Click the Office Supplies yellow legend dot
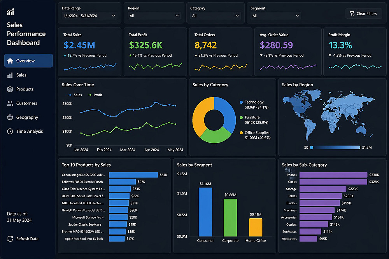The height and width of the screenshot is (259, 389). (x=242, y=133)
